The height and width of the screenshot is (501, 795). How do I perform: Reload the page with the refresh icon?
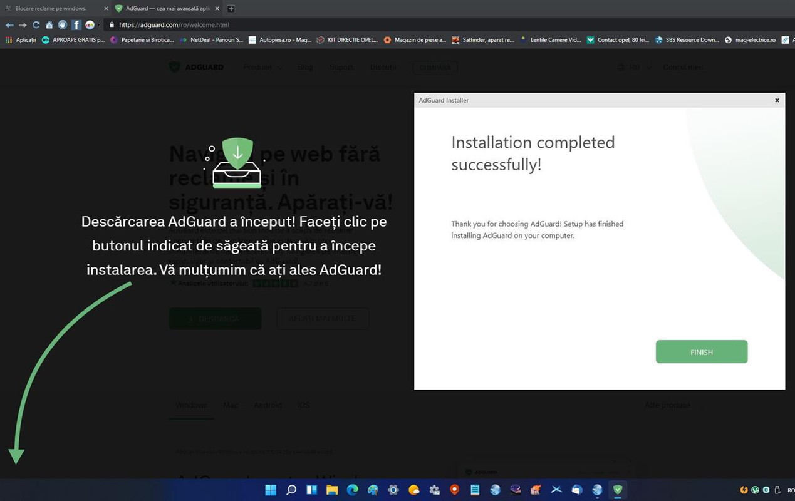pyautogui.click(x=36, y=25)
